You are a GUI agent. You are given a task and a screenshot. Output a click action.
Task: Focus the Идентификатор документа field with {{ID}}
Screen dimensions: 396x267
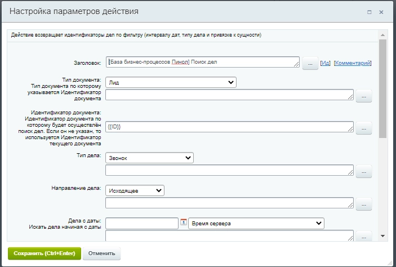pos(229,127)
